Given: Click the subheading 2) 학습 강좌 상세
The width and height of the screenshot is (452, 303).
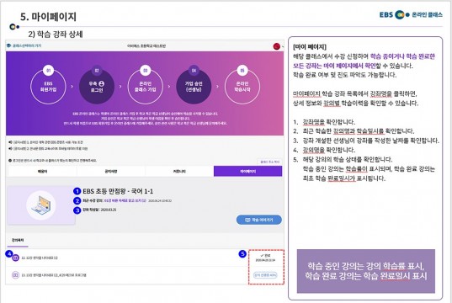Looking at the screenshot, I should tap(56, 35).
